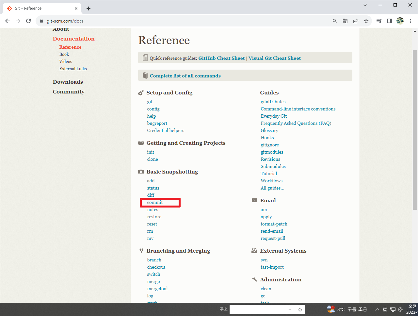Open the reset command link
The height and width of the screenshot is (316, 418).
(x=152, y=224)
